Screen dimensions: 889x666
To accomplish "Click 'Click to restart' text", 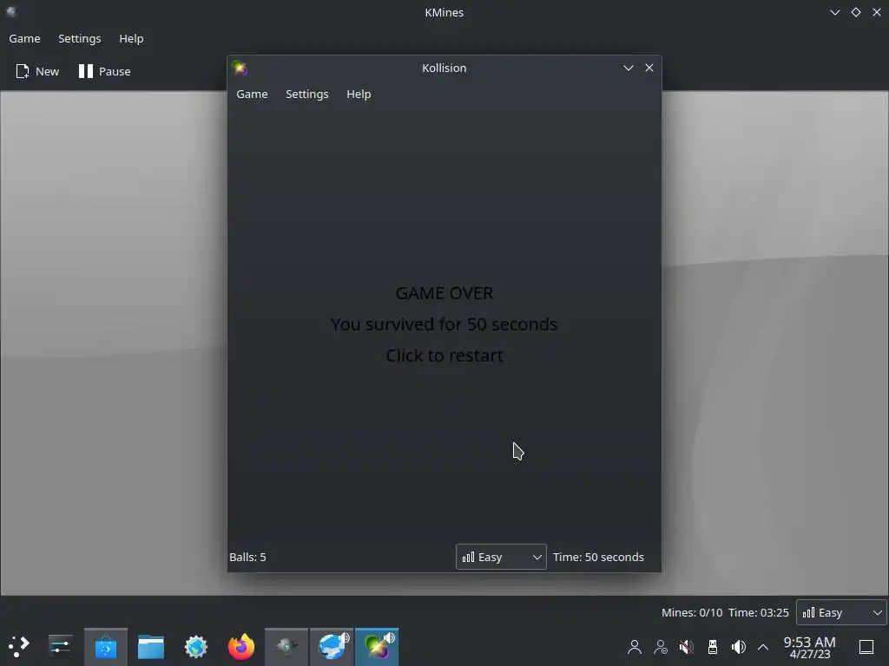I will coord(444,356).
